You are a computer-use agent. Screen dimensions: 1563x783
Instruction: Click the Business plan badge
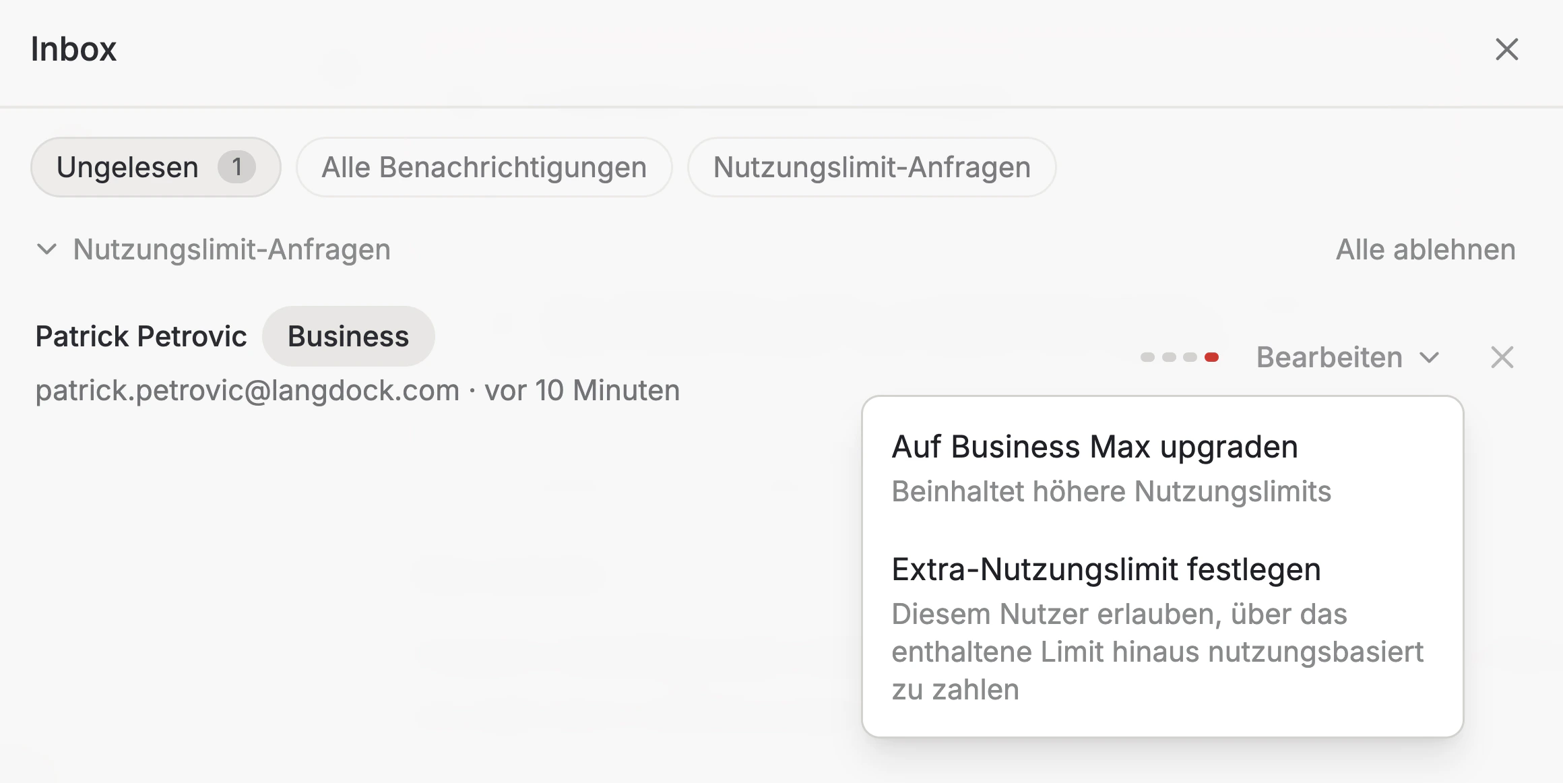click(348, 336)
